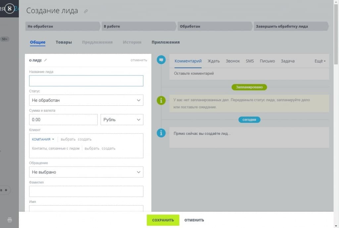The height and width of the screenshot is (228, 339).
Task: Click the Название лида input field
Action: [x=86, y=81]
